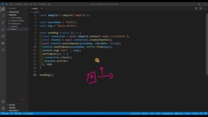Open the Docker view in activity bar
This screenshot has width=208, height=117.
pyautogui.click(x=3, y=43)
